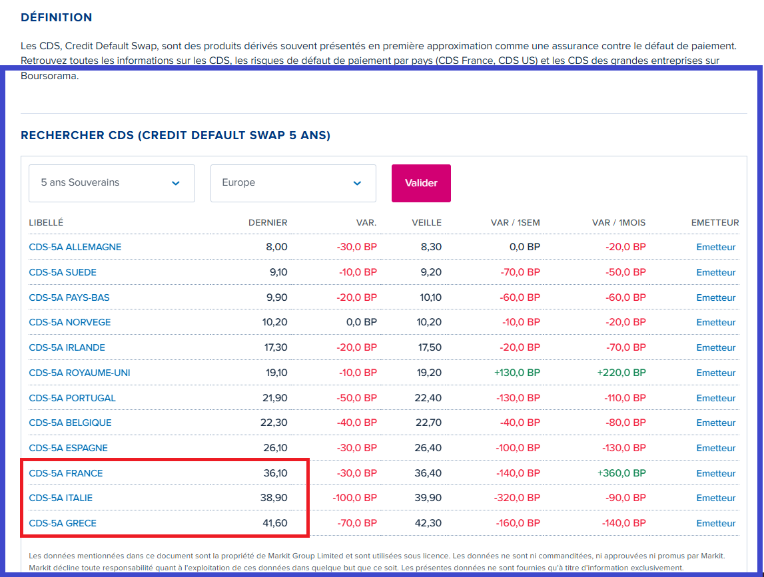Select the CDS-5A ITALIE link
764x577 pixels.
point(61,498)
